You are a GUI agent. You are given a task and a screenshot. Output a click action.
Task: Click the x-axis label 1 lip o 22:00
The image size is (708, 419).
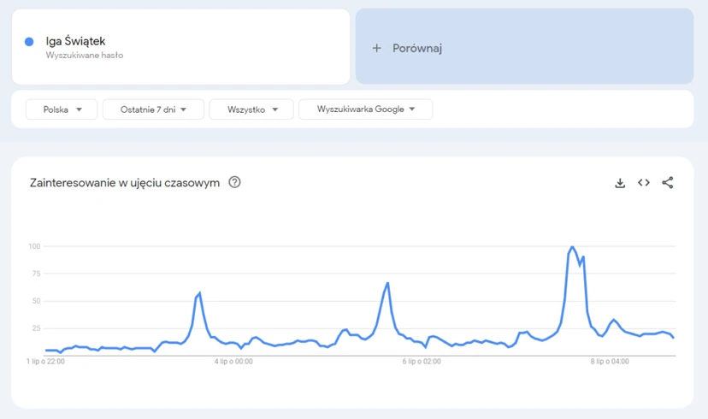(45, 361)
